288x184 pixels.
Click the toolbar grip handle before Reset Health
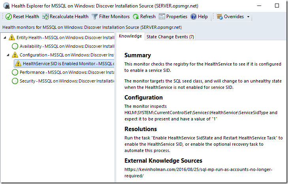[x=3, y=17]
